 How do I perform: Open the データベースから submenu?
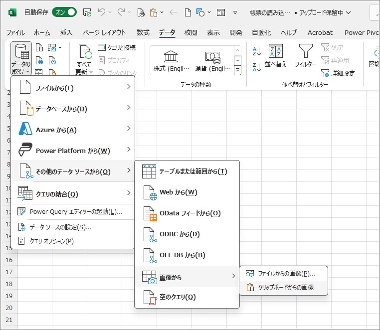(73, 108)
